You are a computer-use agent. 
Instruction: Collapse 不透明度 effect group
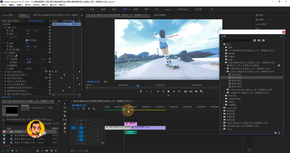[x=2, y=53]
